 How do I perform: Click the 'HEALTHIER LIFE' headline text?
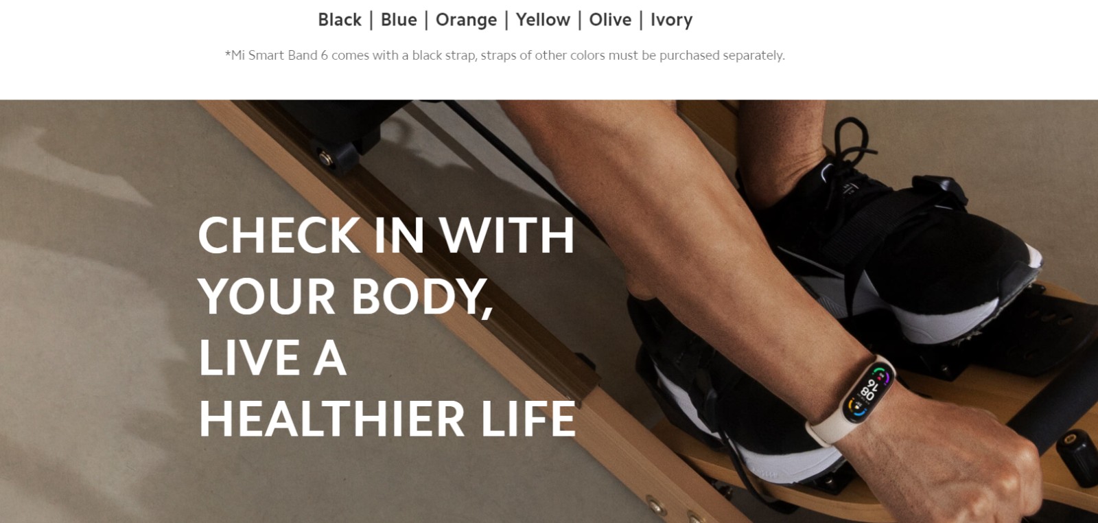tap(387, 419)
